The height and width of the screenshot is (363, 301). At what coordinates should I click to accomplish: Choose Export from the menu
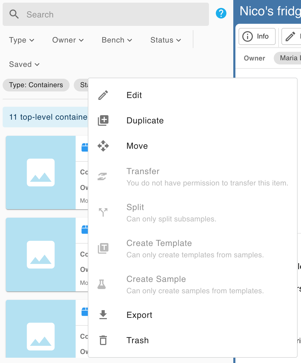(193, 315)
